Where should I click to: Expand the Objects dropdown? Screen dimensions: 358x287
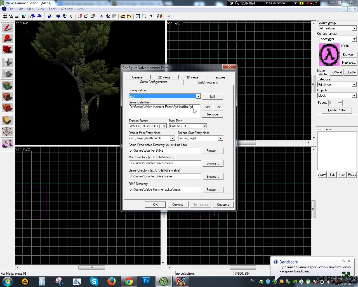point(354,96)
